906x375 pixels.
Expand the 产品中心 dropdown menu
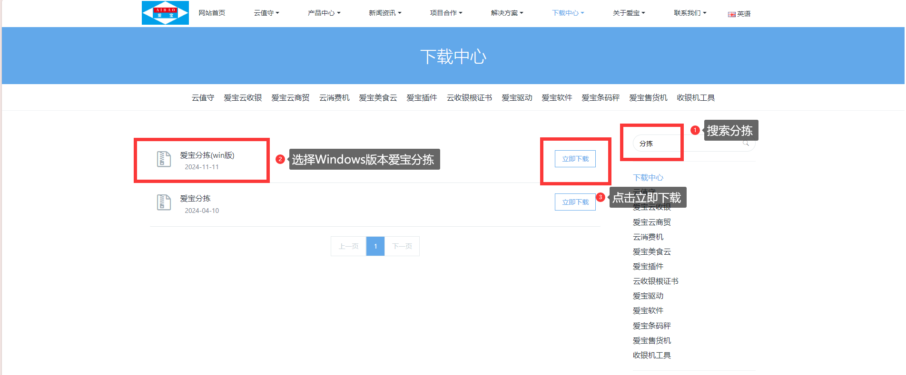click(x=324, y=13)
